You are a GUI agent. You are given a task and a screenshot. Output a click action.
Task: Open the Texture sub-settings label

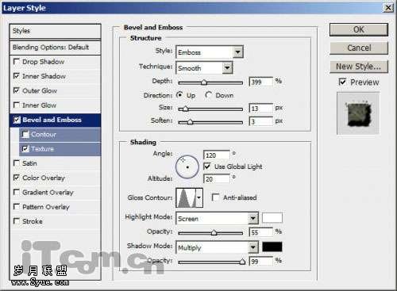(42, 149)
